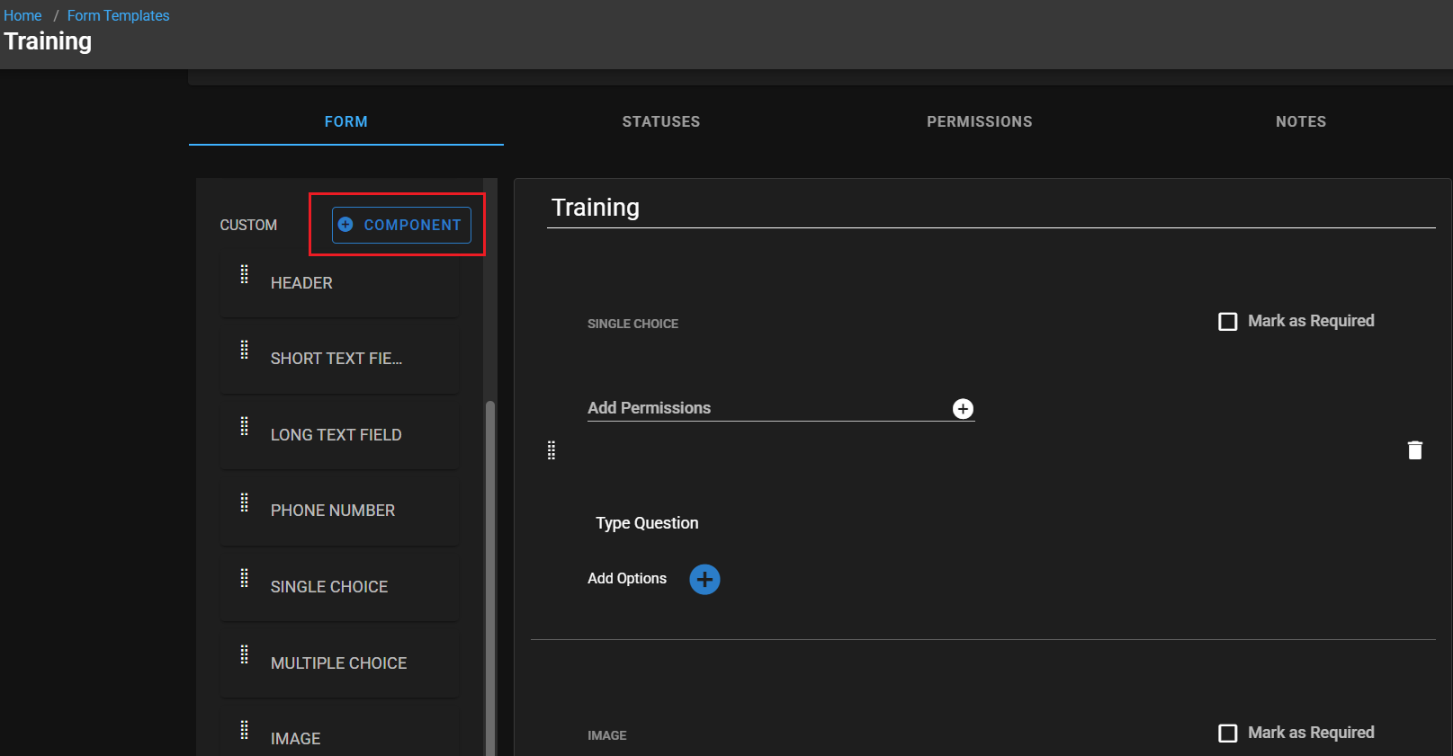The image size is (1453, 756).
Task: Check Mark as Required for Image
Action: [x=1228, y=734]
